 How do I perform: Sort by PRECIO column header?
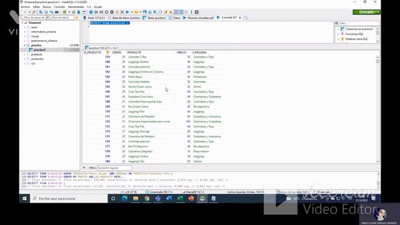pos(182,52)
